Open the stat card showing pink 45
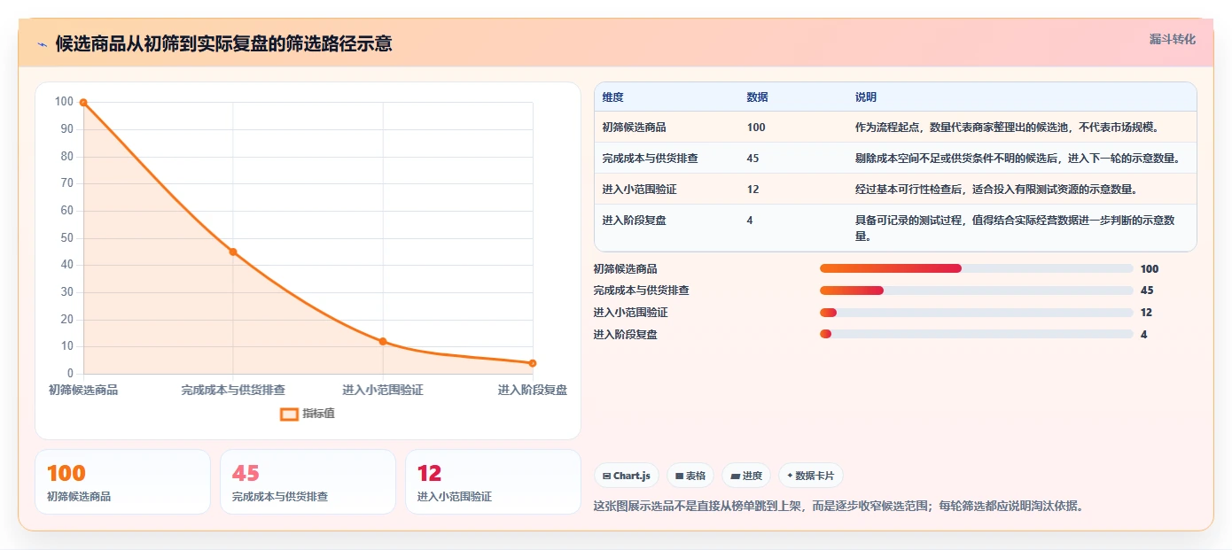The width and height of the screenshot is (1232, 550). pos(308,482)
